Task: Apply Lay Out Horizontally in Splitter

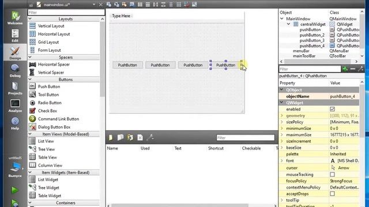Action: point(156,4)
